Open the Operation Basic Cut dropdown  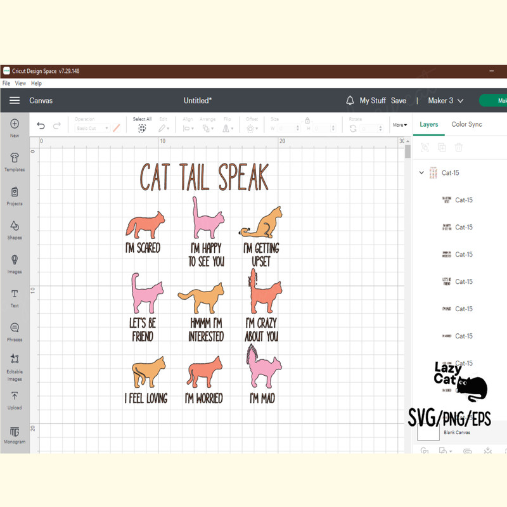point(92,128)
